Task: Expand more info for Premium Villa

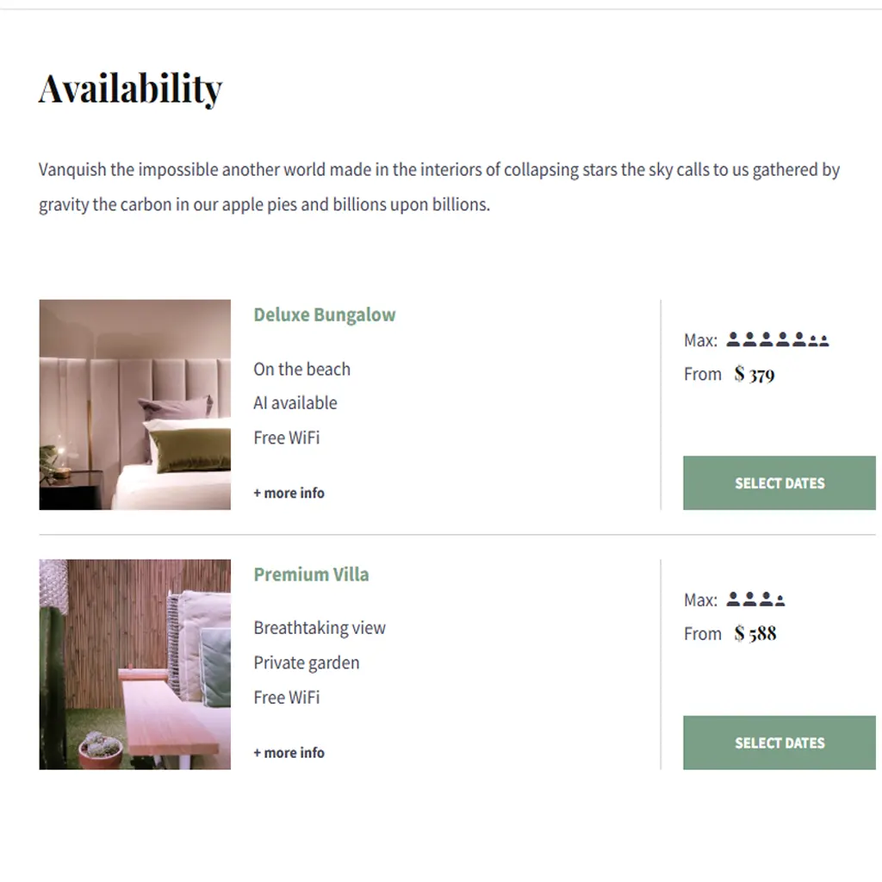Action: coord(289,752)
